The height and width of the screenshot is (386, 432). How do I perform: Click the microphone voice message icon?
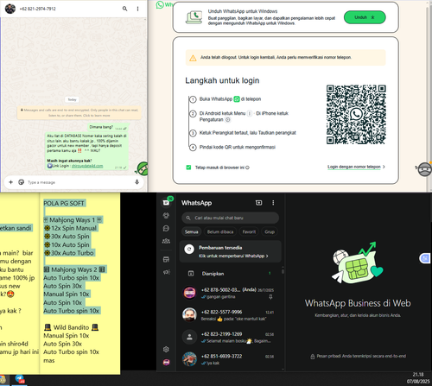click(137, 182)
